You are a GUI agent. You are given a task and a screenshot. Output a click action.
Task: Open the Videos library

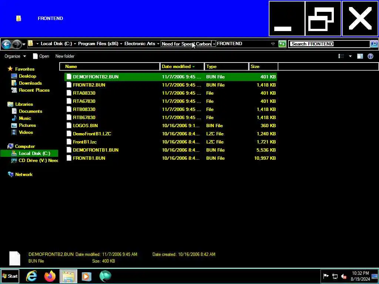pos(26,132)
